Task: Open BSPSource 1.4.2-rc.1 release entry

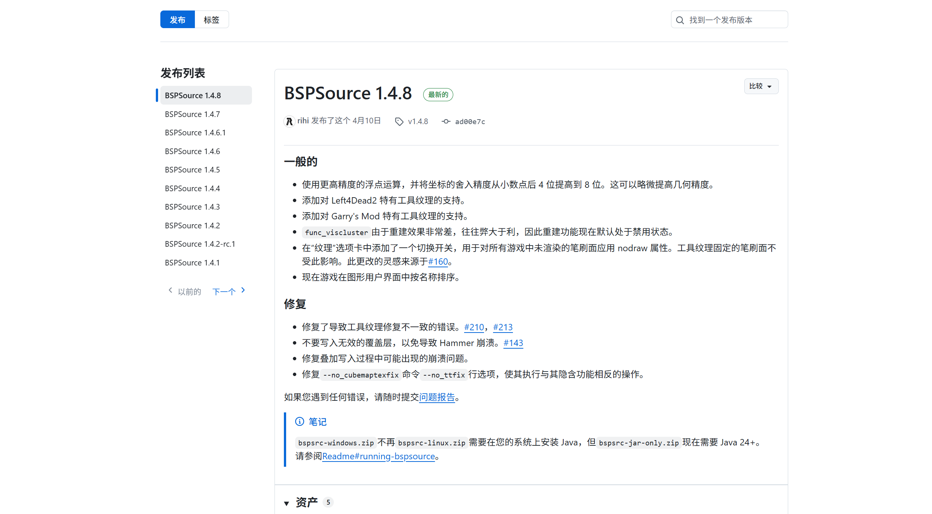Action: [x=206, y=244]
